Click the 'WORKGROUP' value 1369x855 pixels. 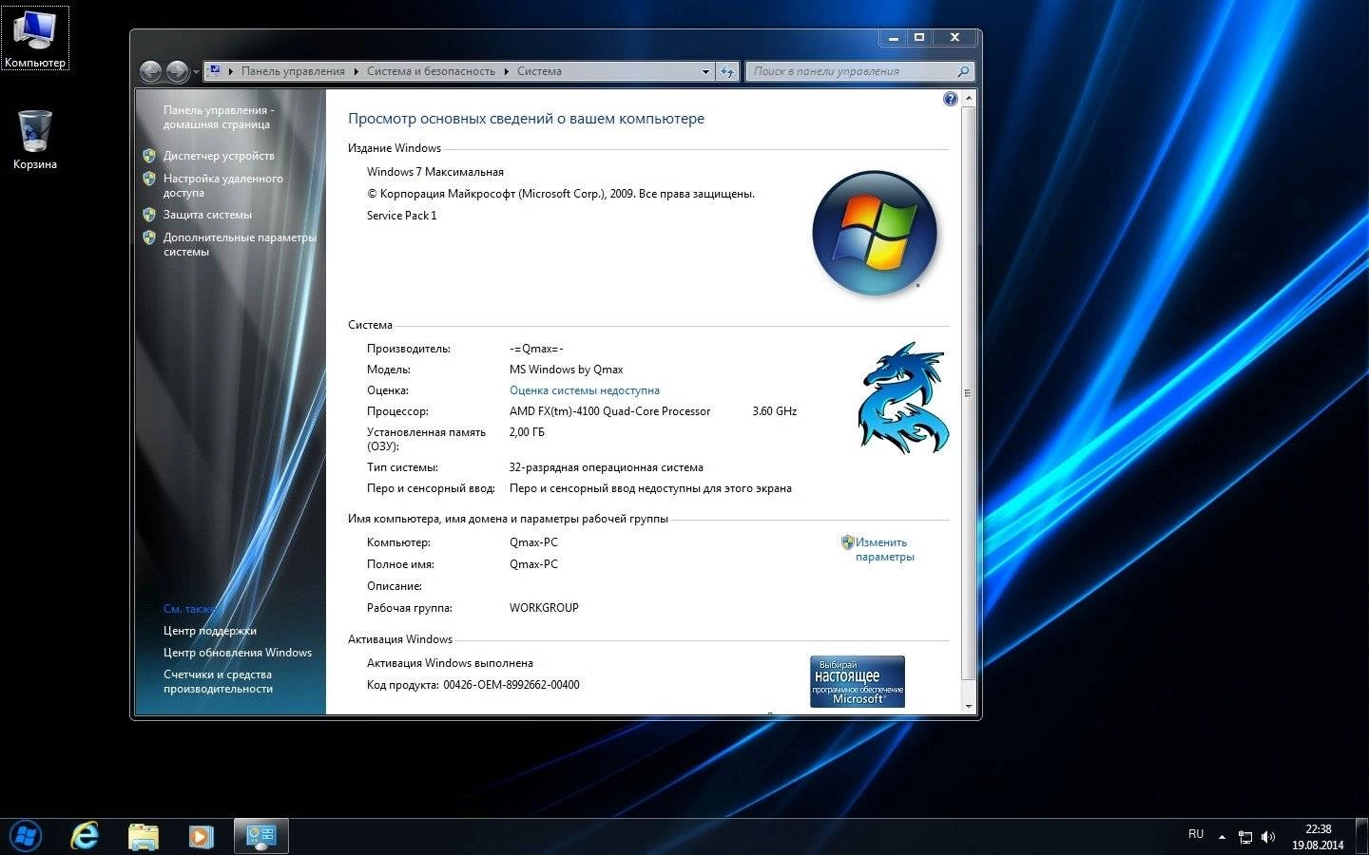(x=544, y=608)
